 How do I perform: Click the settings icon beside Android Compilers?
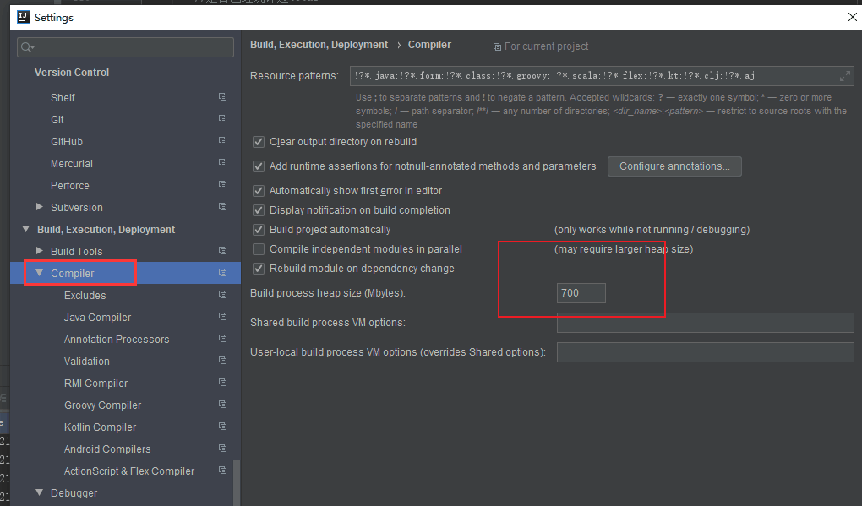(222, 449)
